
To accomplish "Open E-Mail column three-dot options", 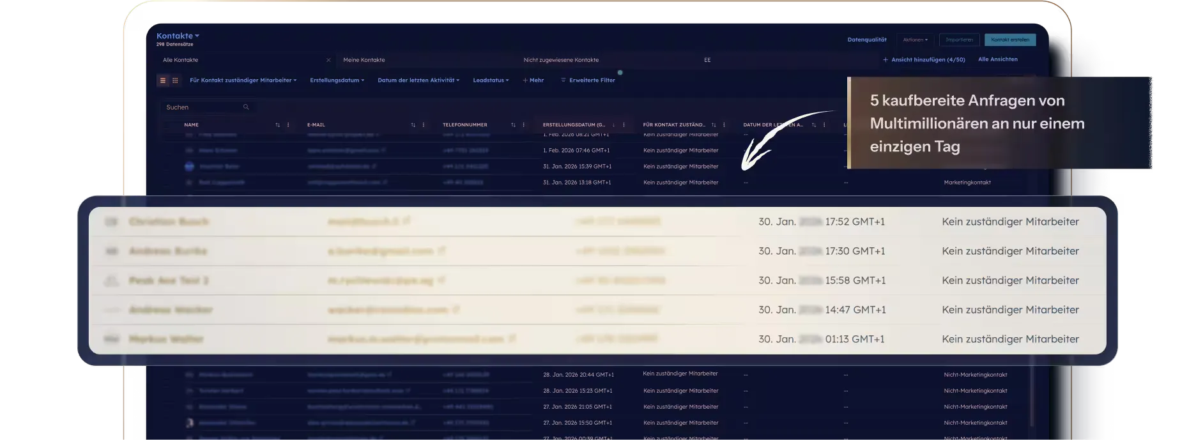I will coord(424,125).
